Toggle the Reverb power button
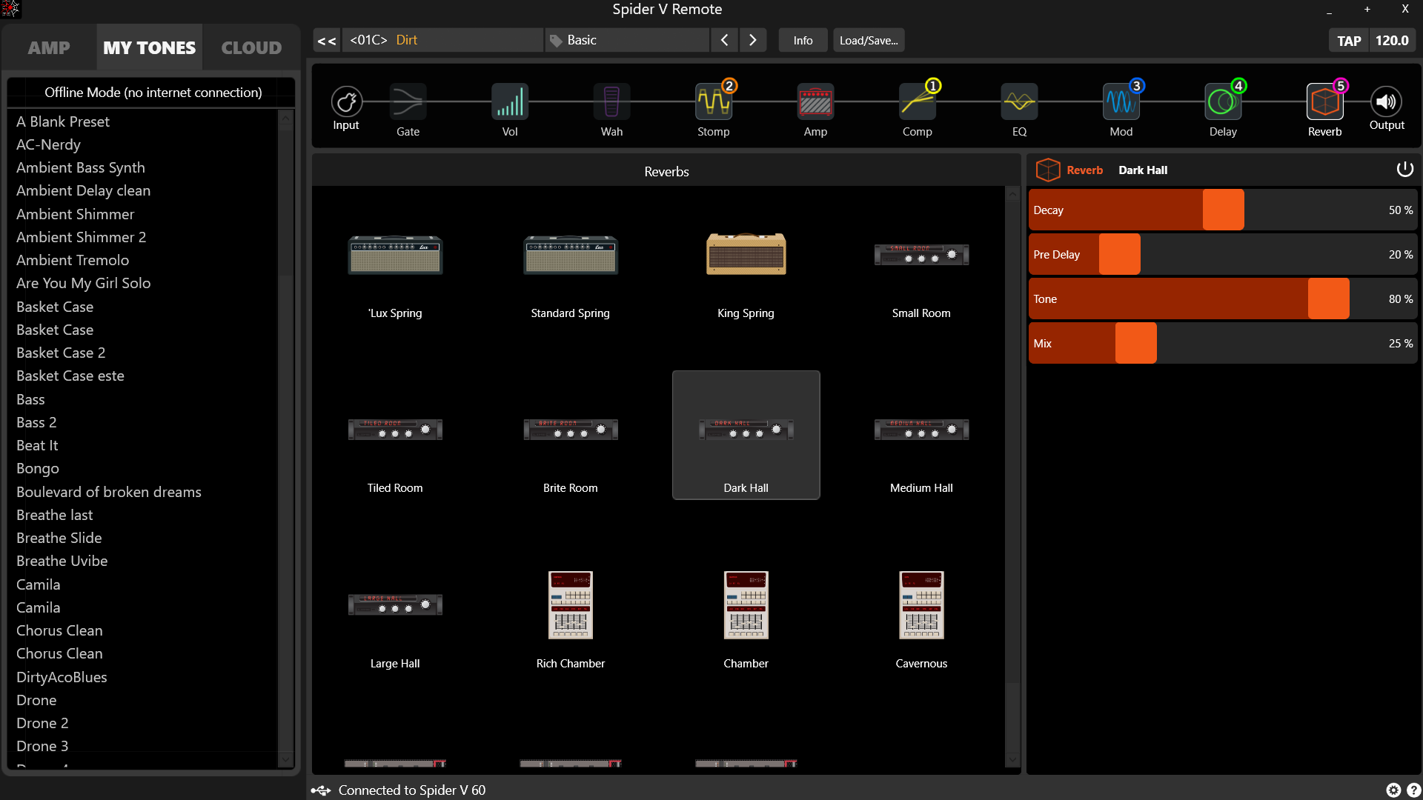1423x800 pixels. 1404,170
